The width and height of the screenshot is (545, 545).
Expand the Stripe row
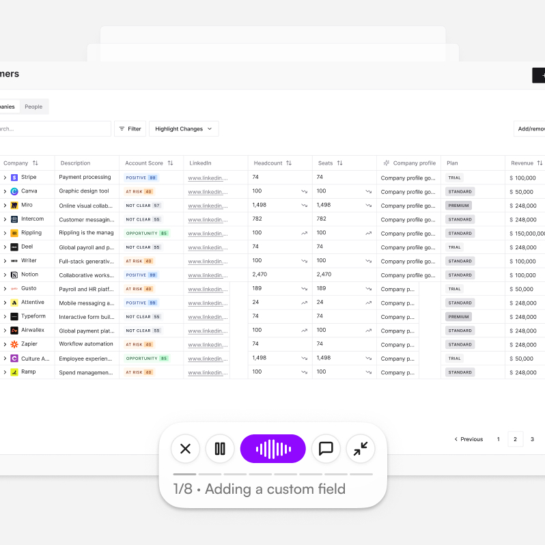point(5,178)
